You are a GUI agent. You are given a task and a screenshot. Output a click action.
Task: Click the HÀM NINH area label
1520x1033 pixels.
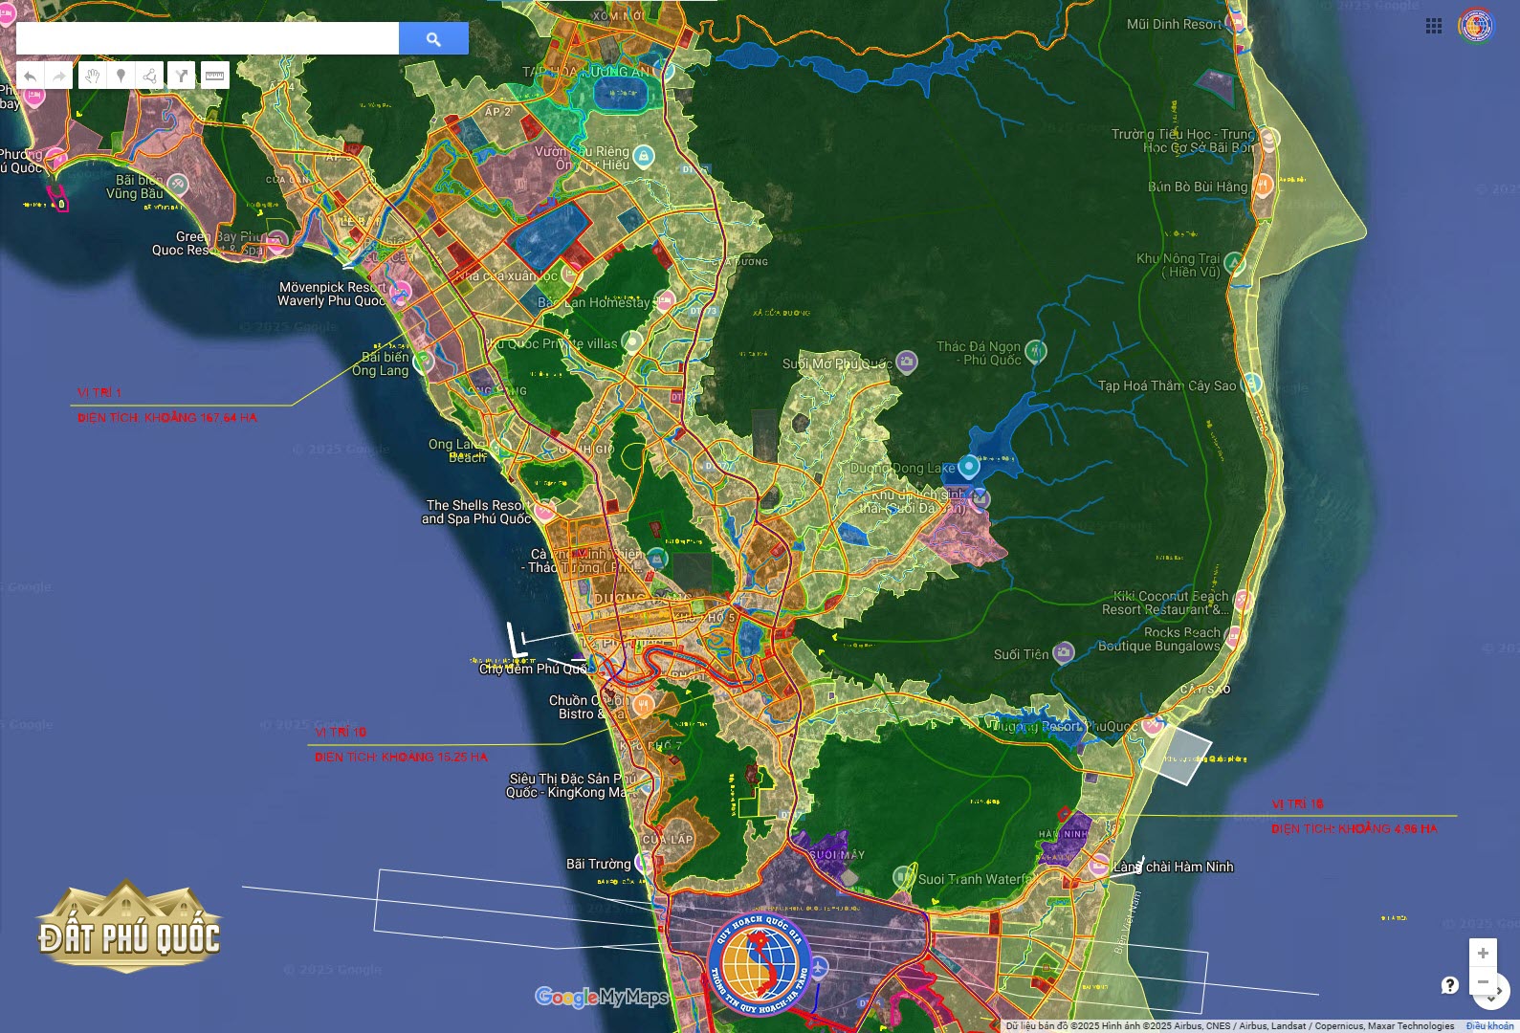coord(1063,834)
